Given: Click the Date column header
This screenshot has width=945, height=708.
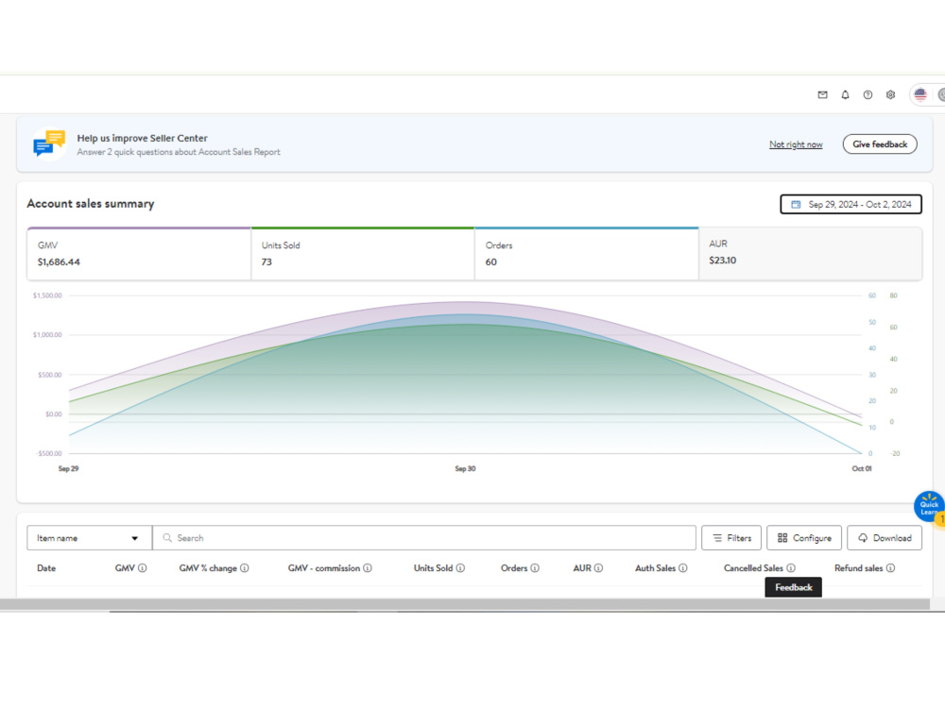Looking at the screenshot, I should pos(46,567).
